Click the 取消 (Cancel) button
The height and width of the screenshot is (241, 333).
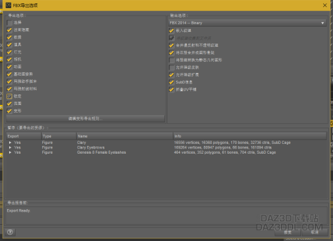click(315, 233)
